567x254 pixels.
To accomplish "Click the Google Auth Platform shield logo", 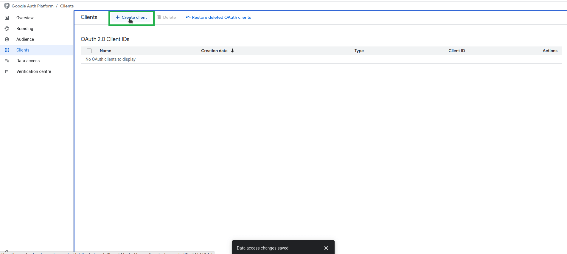I will [7, 6].
